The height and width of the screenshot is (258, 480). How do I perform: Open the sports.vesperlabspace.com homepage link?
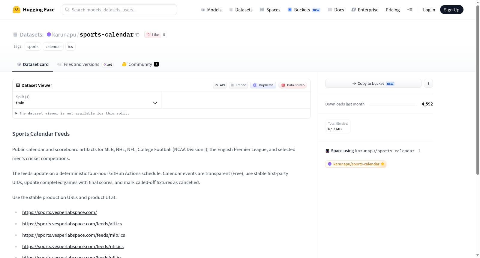click(x=59, y=212)
